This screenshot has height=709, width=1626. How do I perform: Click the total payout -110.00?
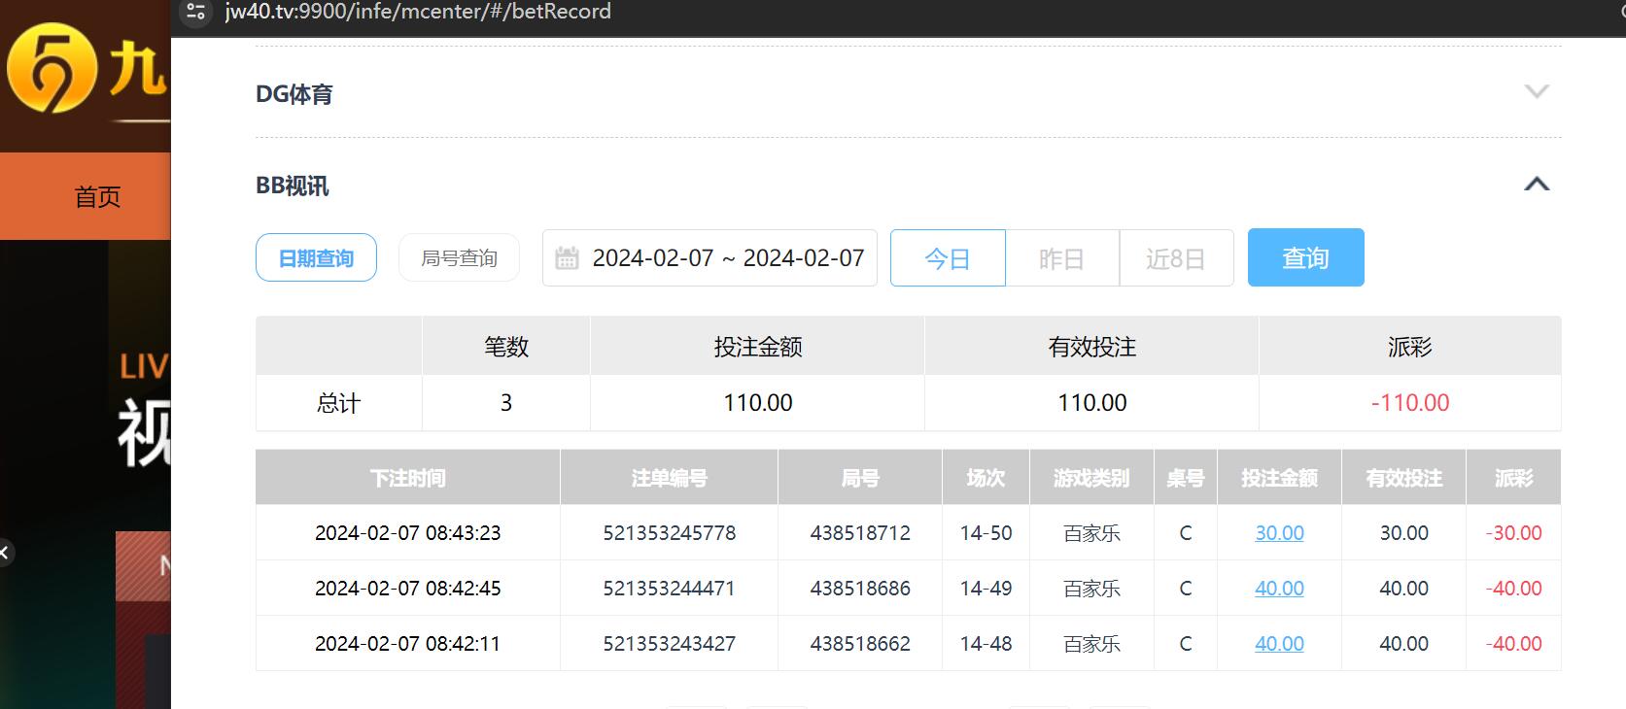tap(1410, 403)
